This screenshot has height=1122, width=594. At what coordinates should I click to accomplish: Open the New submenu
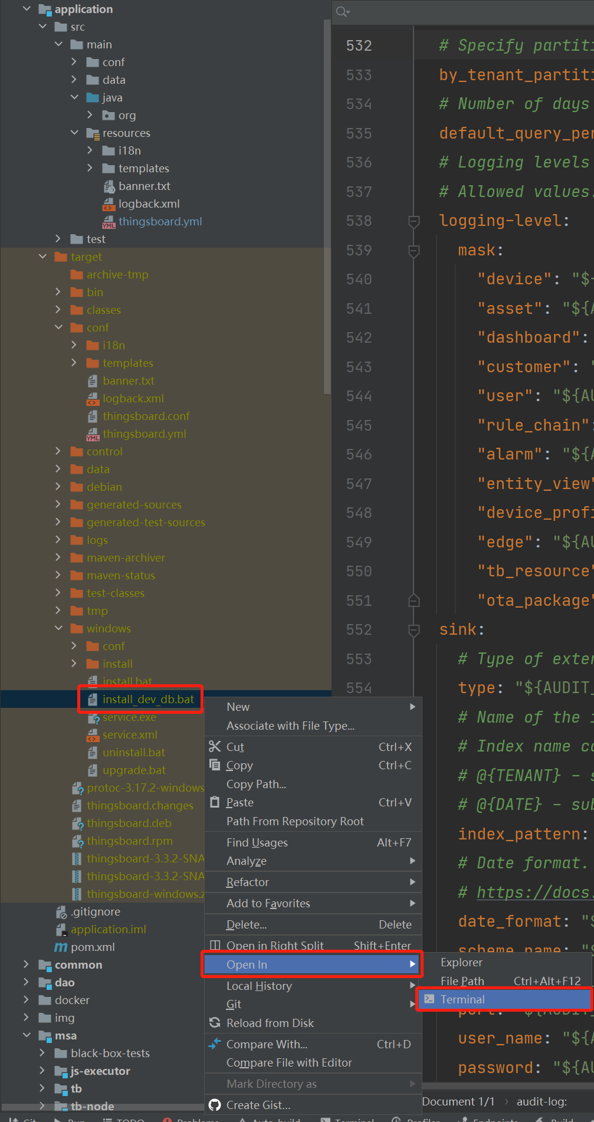coord(313,707)
